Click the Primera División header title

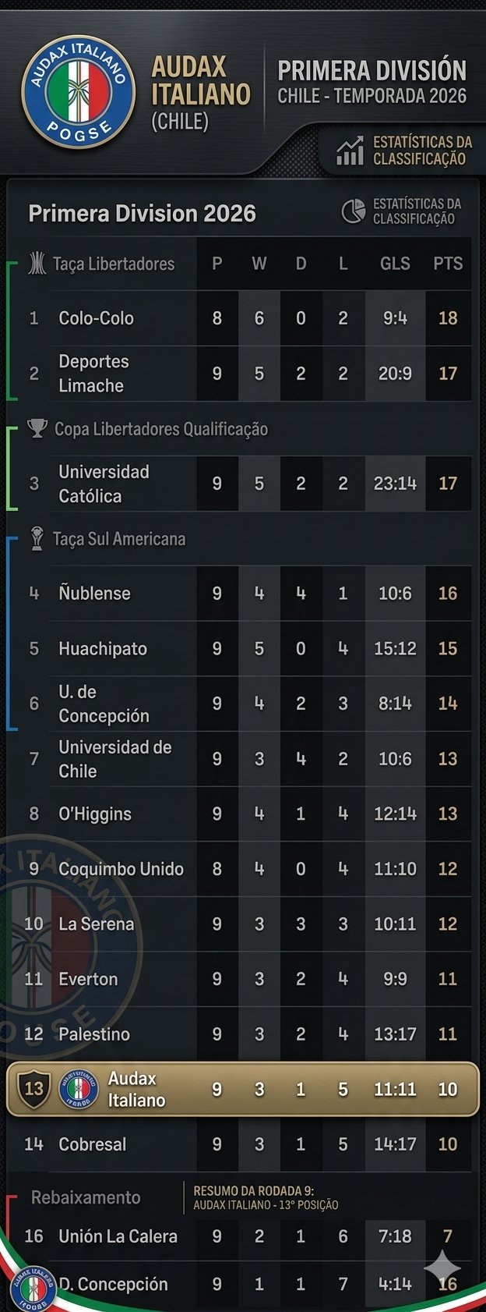coord(372,71)
